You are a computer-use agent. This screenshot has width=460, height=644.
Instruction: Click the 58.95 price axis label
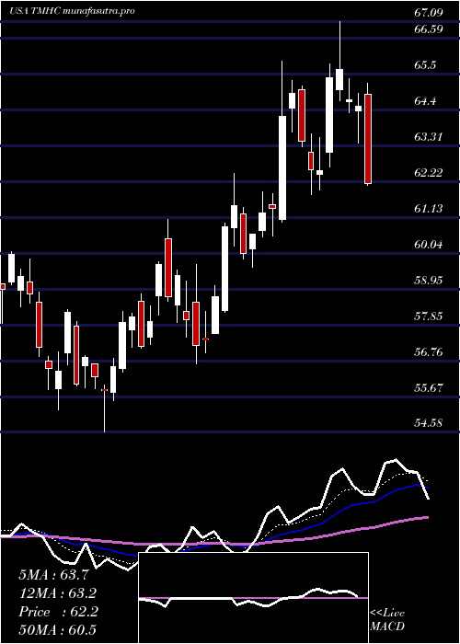429,281
